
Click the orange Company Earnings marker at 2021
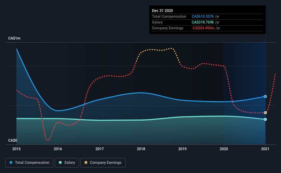pos(265,113)
